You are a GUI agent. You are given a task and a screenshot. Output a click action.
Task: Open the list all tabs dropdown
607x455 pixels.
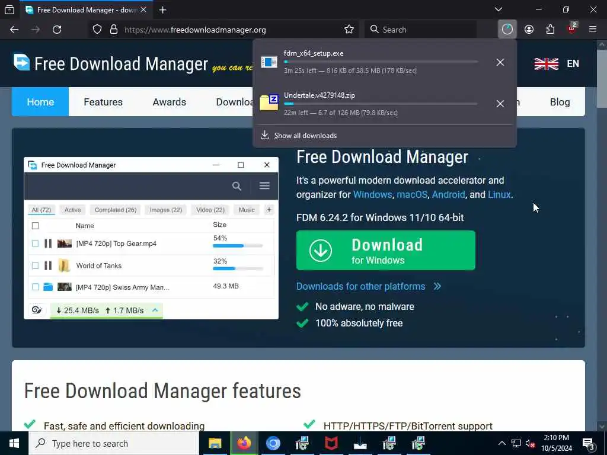coord(499,9)
